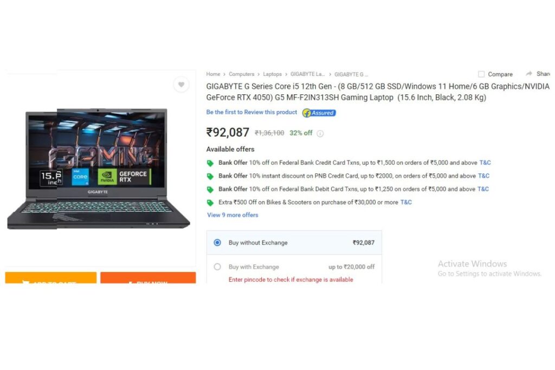The image size is (555, 370).
Task: Click the share arrow icon
Action: point(529,74)
